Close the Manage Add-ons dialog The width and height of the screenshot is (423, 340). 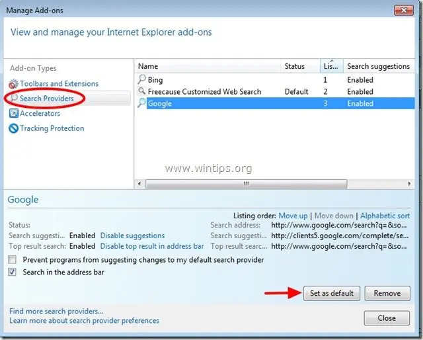pyautogui.click(x=387, y=318)
